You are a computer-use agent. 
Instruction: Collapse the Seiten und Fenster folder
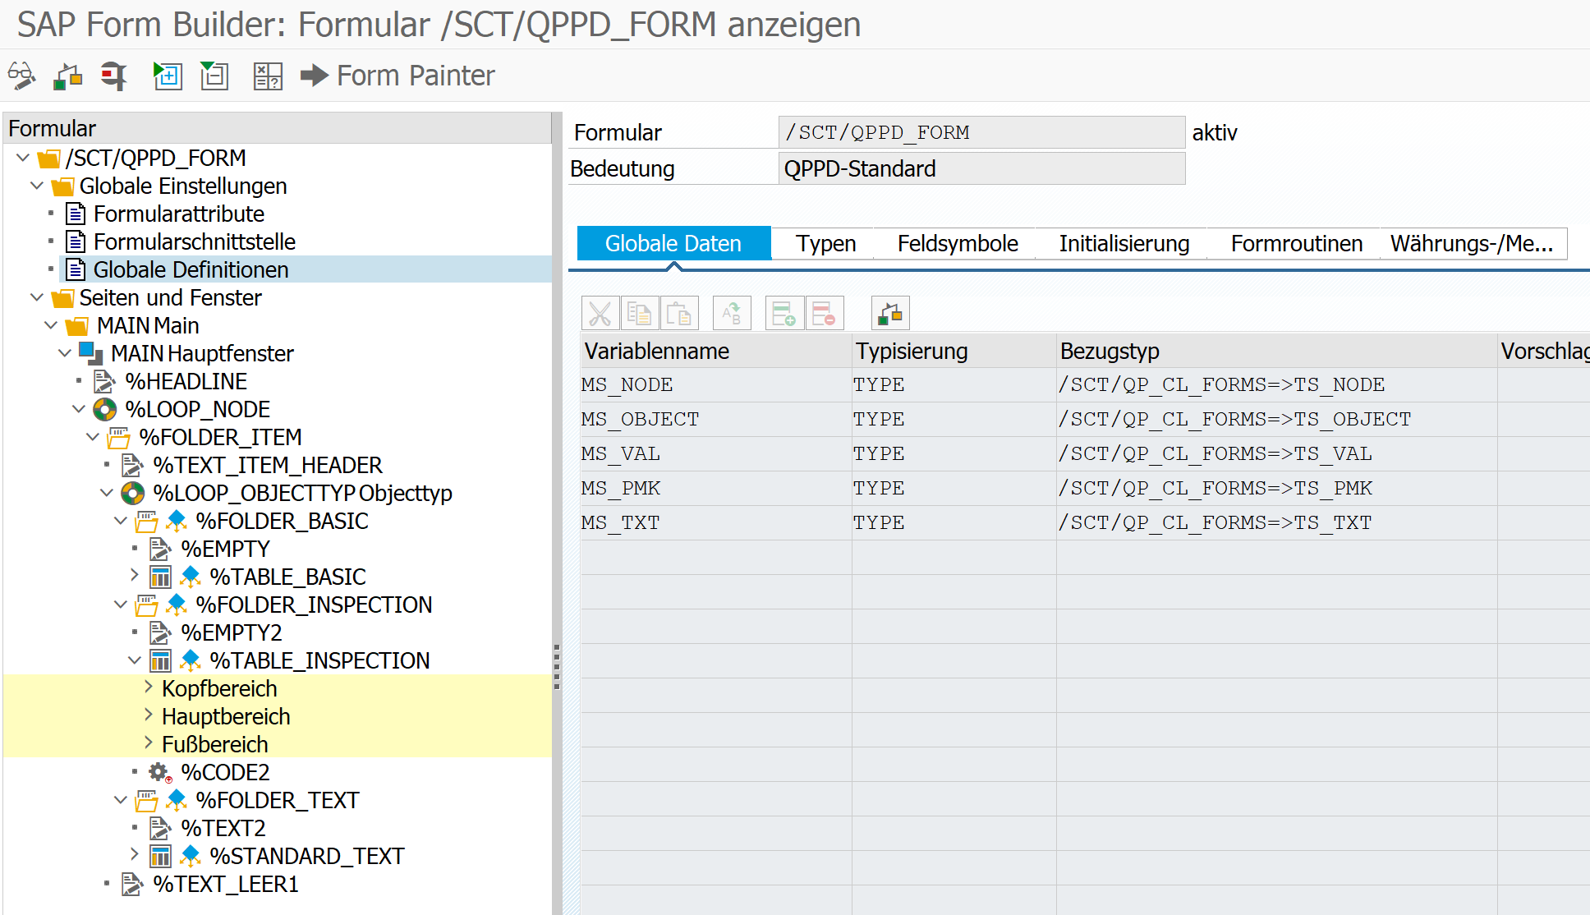[37, 297]
